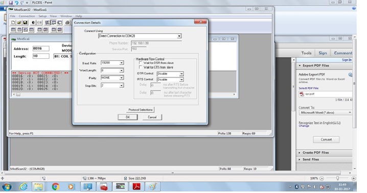Click the New document toolbar icon

click(13, 22)
